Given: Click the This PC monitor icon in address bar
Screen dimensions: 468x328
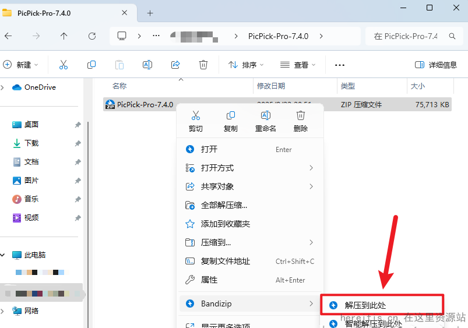Looking at the screenshot, I should pos(122,36).
